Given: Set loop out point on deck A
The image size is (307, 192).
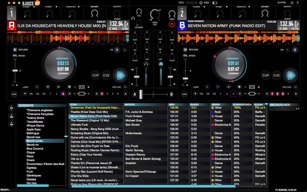Looking at the screenshot, I should point(48,87).
